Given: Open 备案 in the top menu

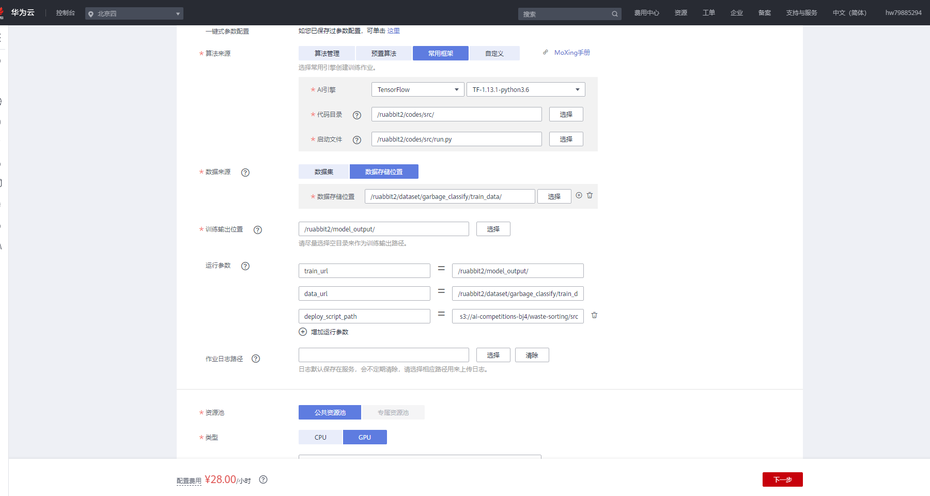Looking at the screenshot, I should [765, 13].
